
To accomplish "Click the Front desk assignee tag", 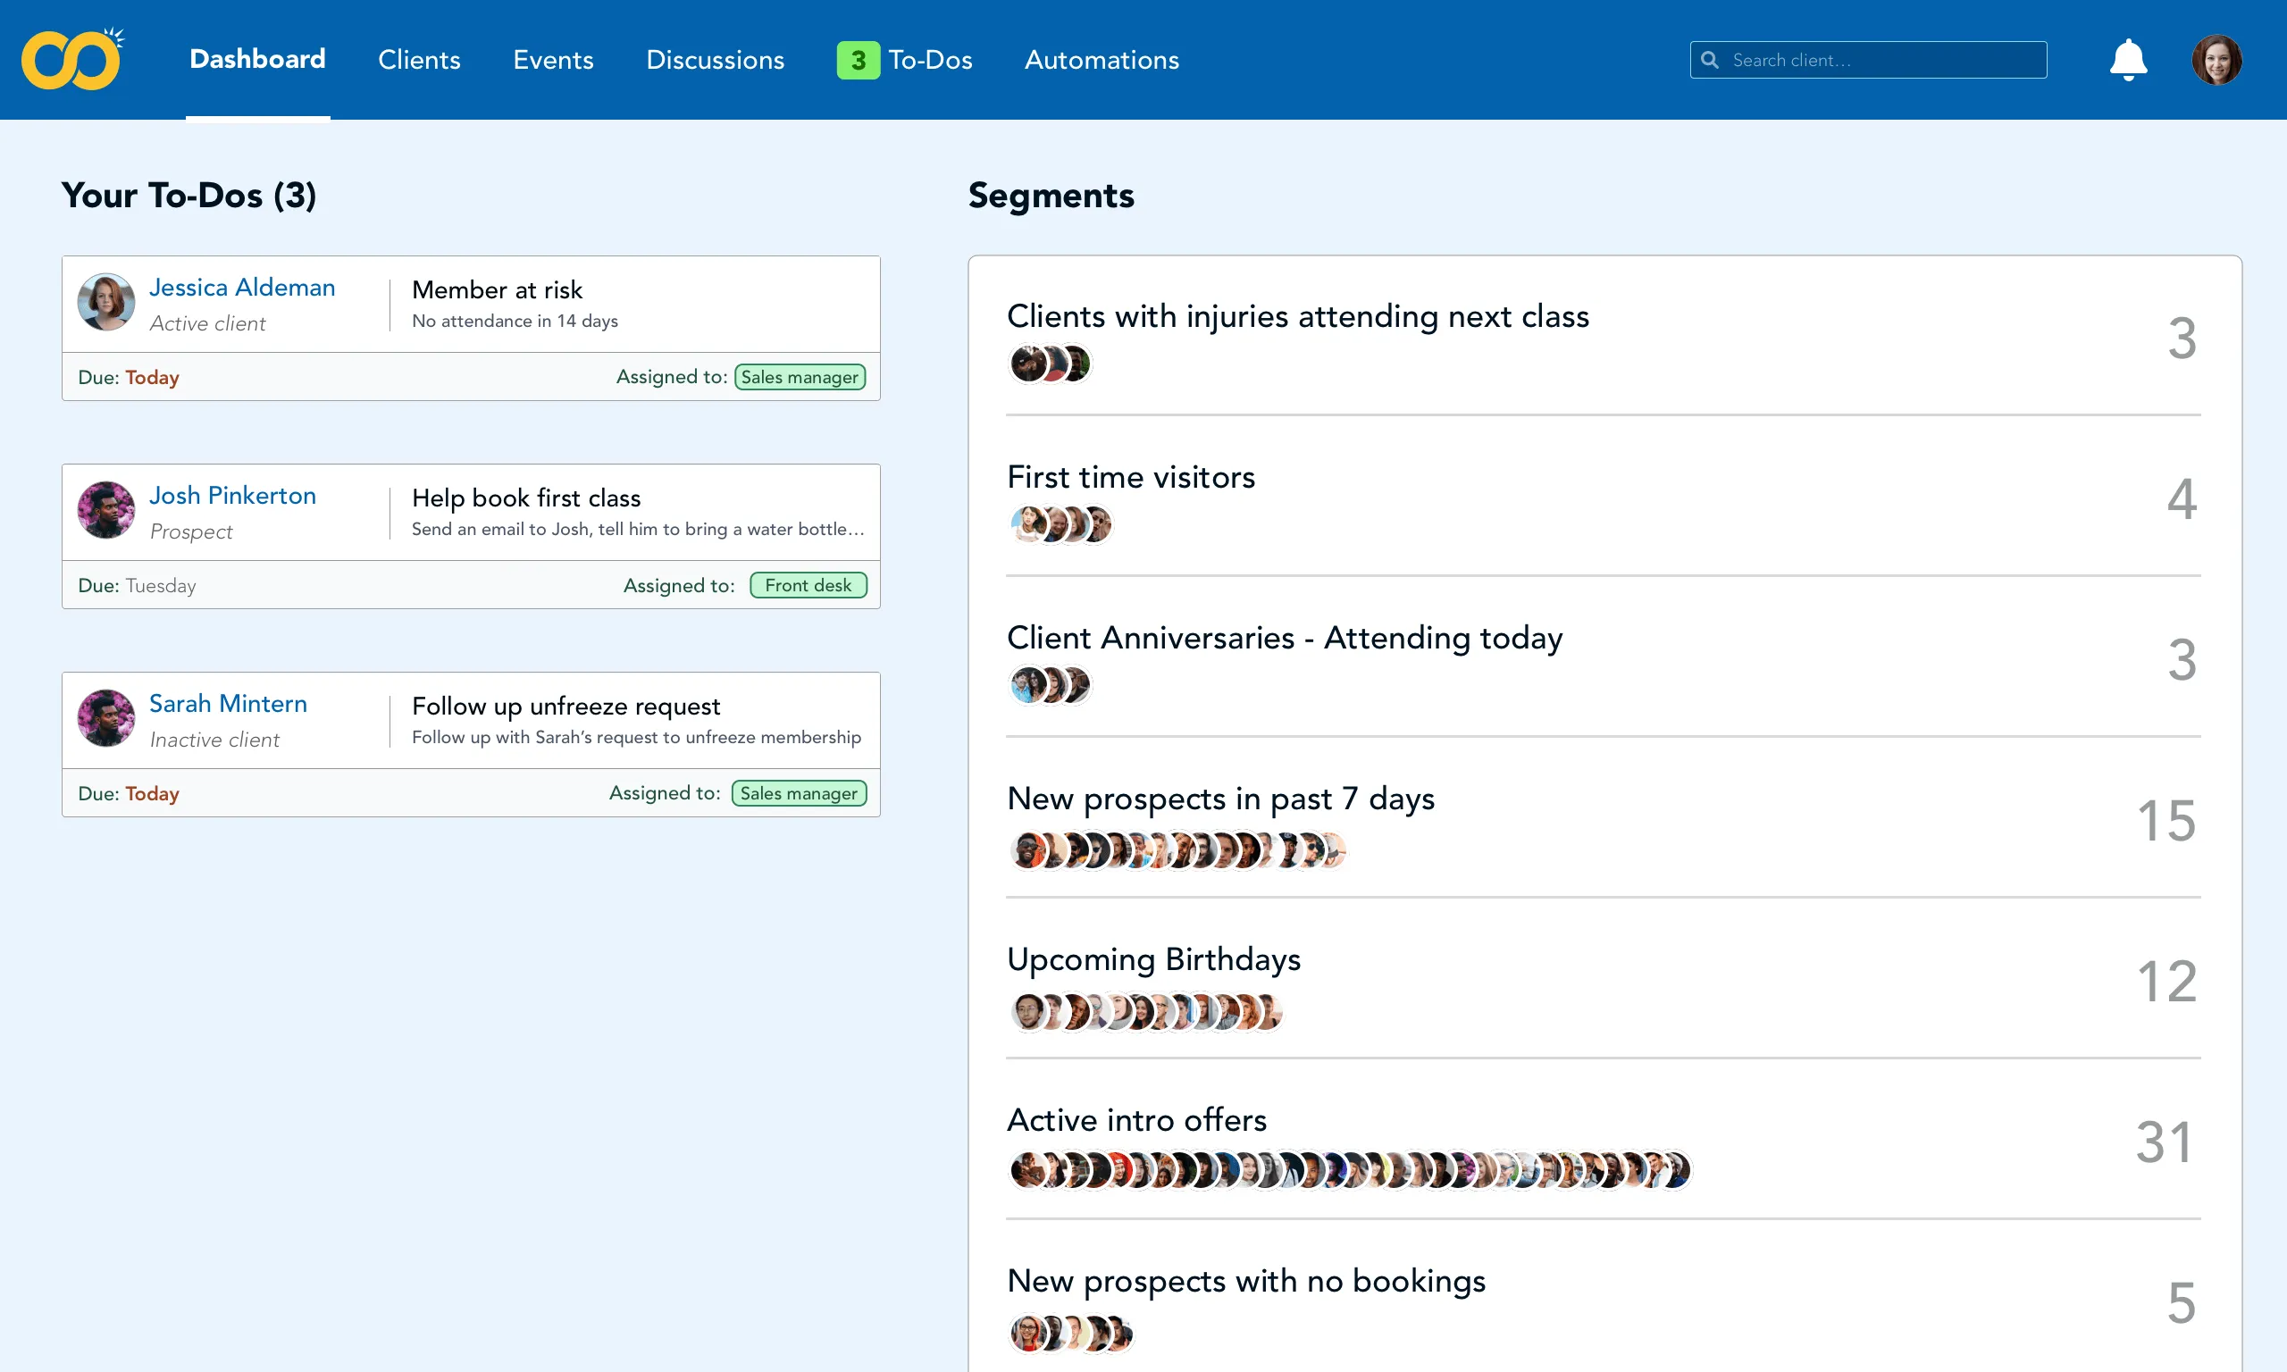I will pos(808,585).
